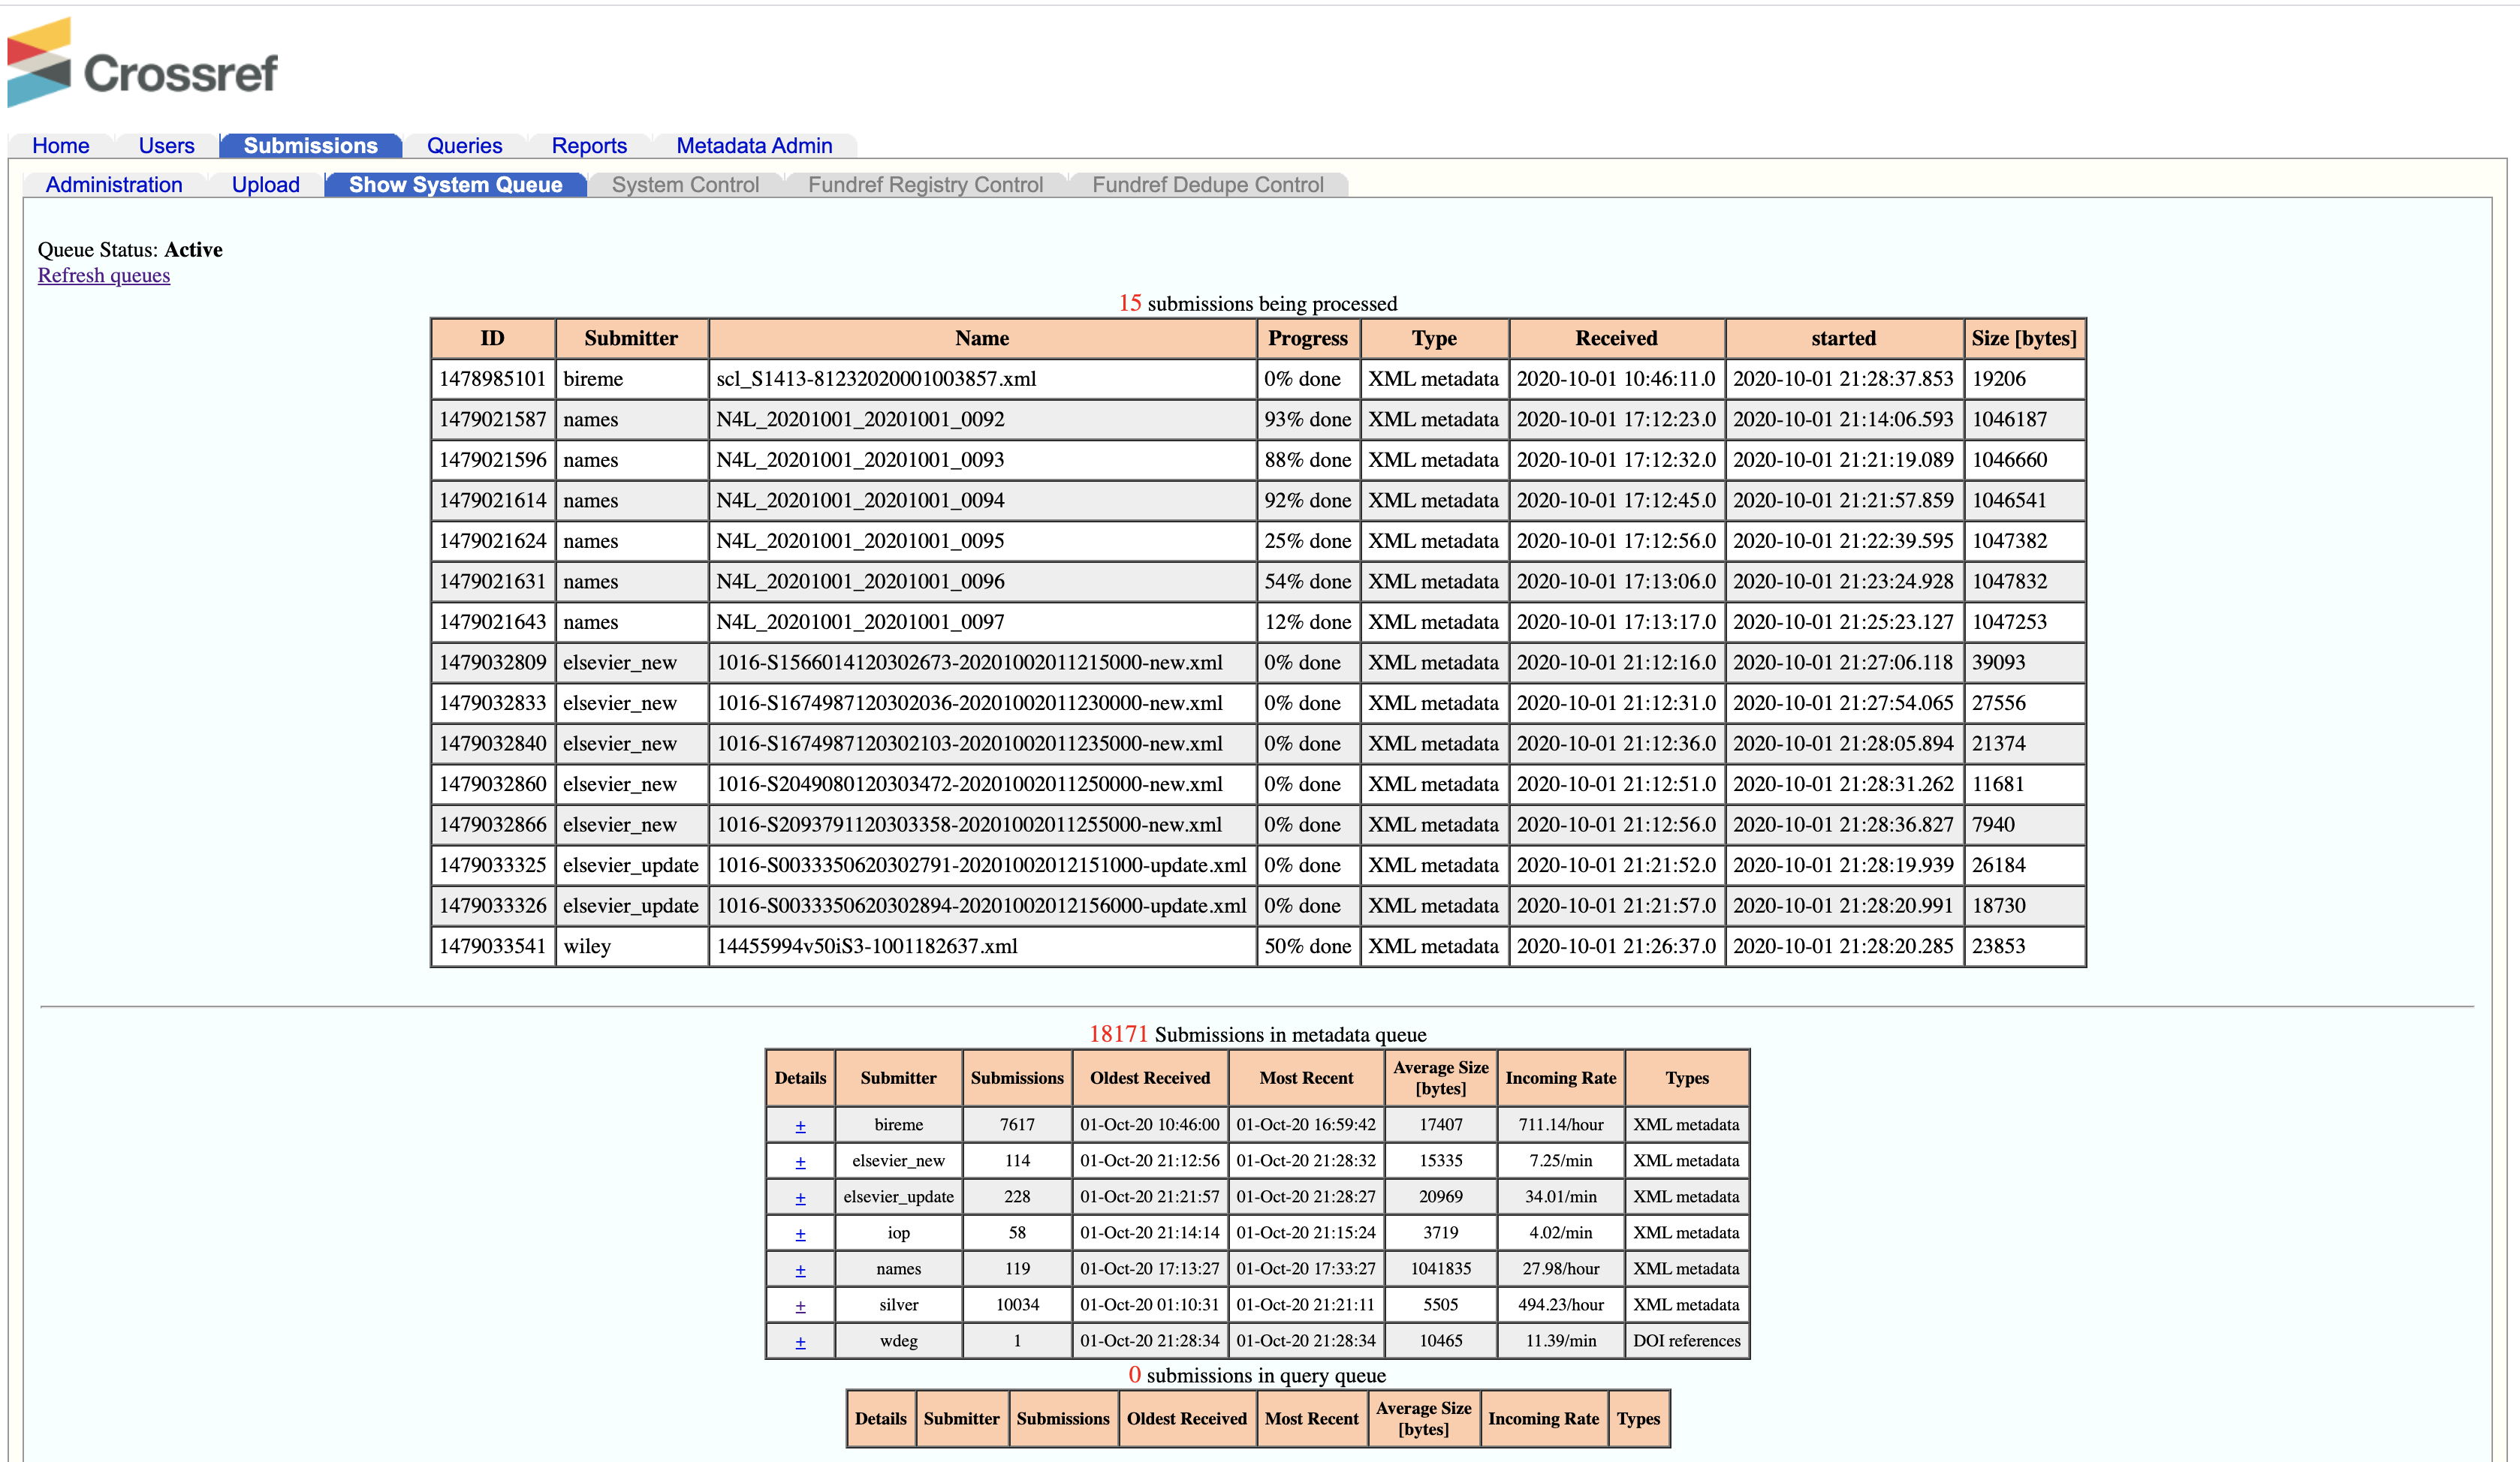Click the Refresh queues link
This screenshot has width=2520, height=1462.
[103, 275]
